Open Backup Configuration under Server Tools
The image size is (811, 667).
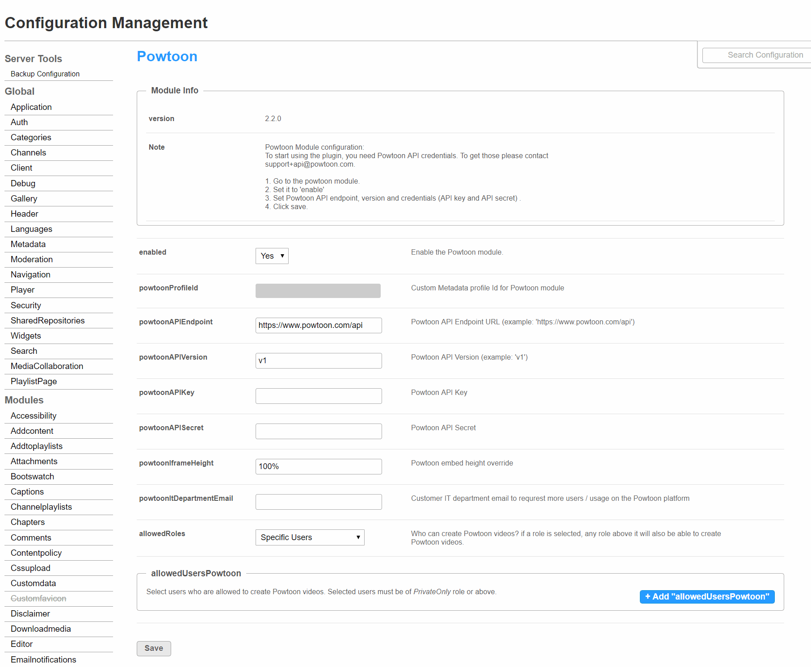click(x=45, y=74)
